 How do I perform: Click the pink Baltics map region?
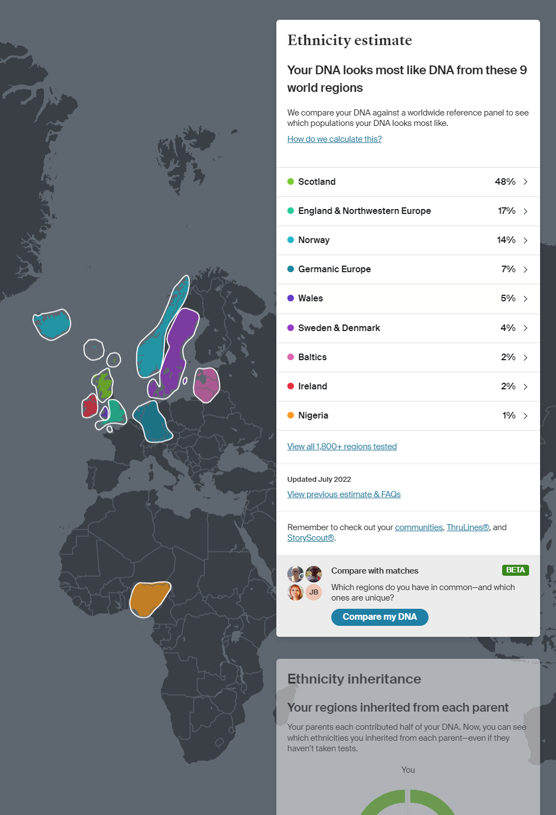click(x=207, y=385)
